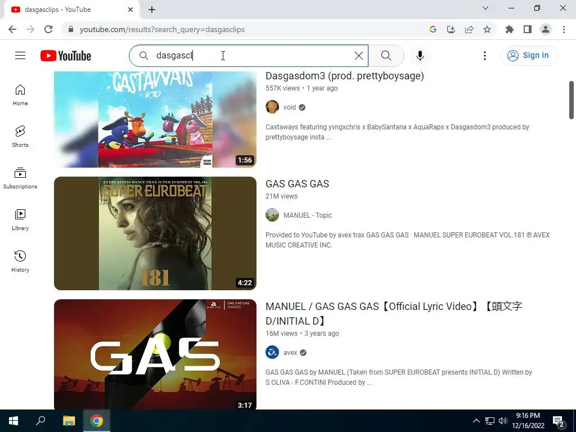Open the Chrome three-dot menu
Viewport: 576px width, 432px height.
[564, 29]
